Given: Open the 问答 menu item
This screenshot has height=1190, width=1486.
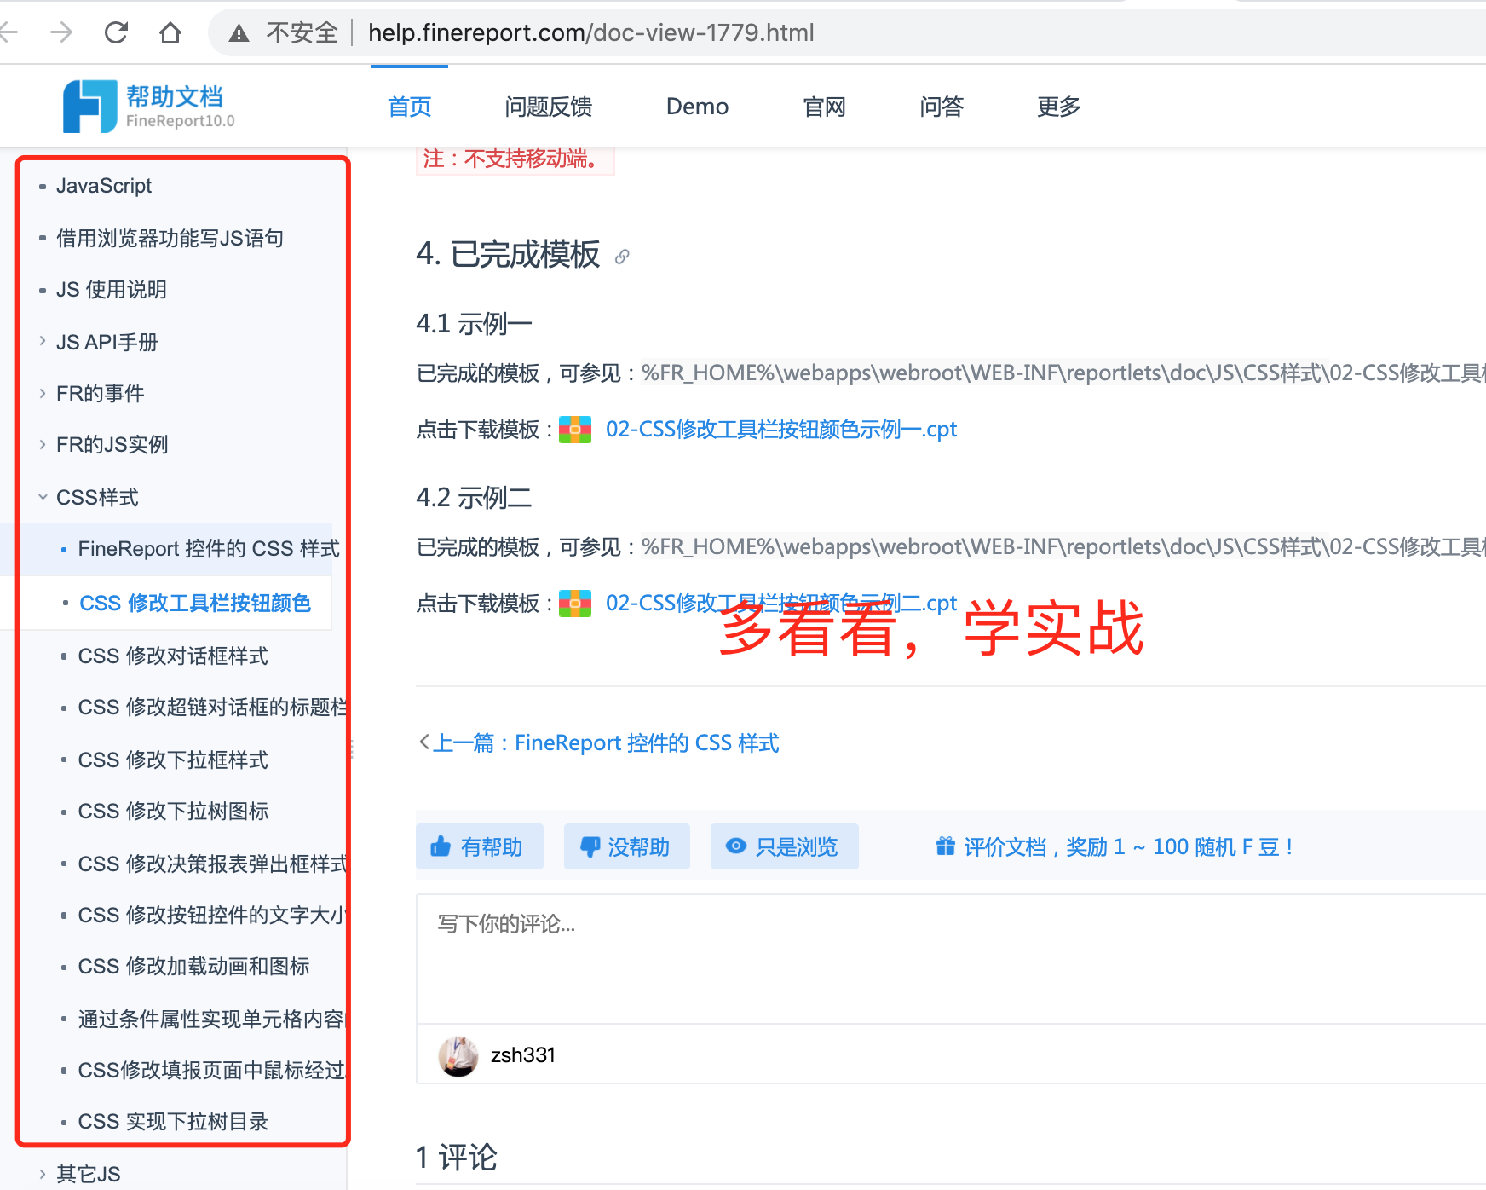Looking at the screenshot, I should pyautogui.click(x=942, y=107).
